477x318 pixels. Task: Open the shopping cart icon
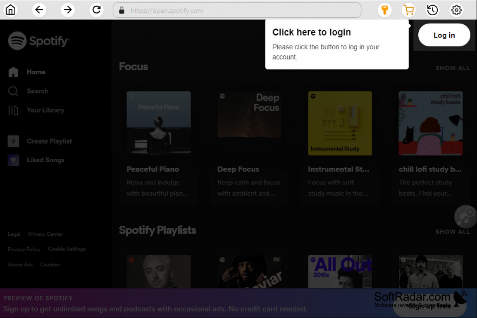pyautogui.click(x=408, y=10)
